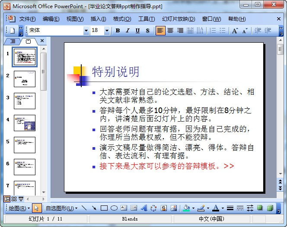
Task: Select Center alignment button
Action: [170, 31]
